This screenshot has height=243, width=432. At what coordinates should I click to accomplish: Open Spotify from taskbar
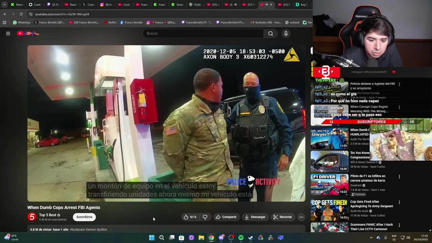[x=241, y=238]
